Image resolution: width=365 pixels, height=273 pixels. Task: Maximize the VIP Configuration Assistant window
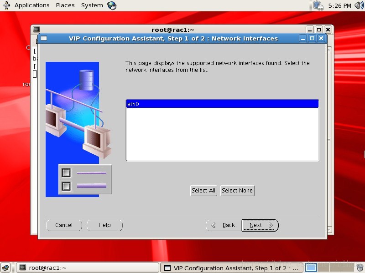tap(312, 39)
